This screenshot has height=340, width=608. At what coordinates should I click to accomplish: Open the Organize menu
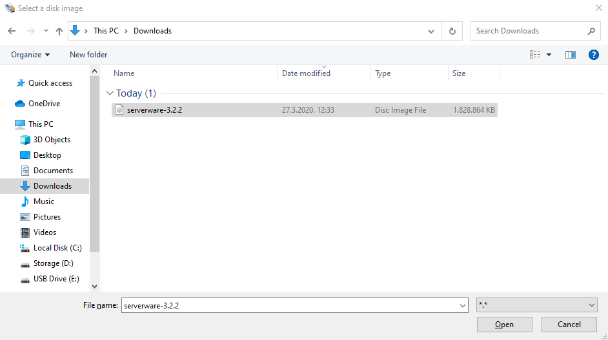click(x=30, y=55)
